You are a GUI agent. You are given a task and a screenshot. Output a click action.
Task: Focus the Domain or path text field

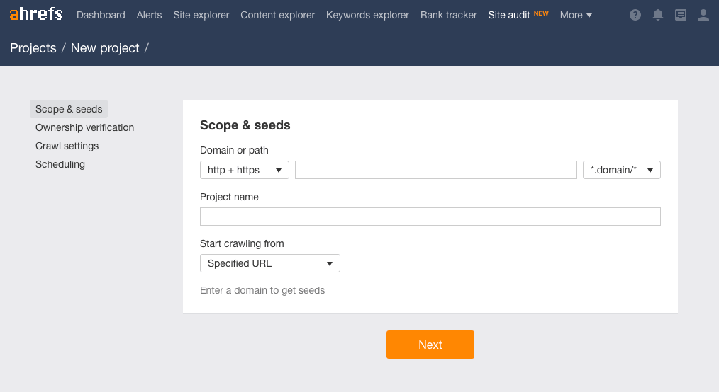click(435, 170)
